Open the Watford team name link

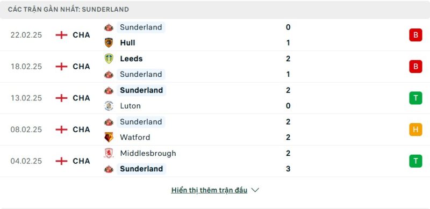135,137
